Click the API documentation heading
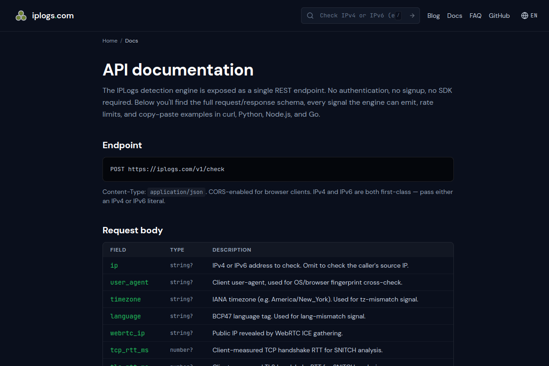 click(x=178, y=70)
